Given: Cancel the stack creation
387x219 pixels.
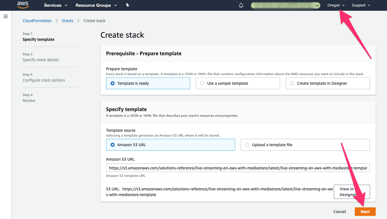Looking at the screenshot, I should pyautogui.click(x=339, y=212).
